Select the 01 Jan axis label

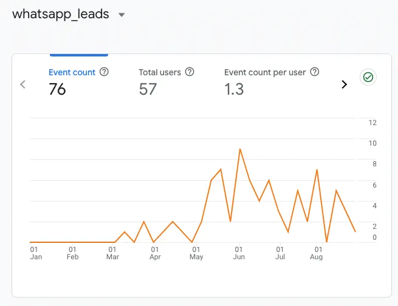(35, 253)
